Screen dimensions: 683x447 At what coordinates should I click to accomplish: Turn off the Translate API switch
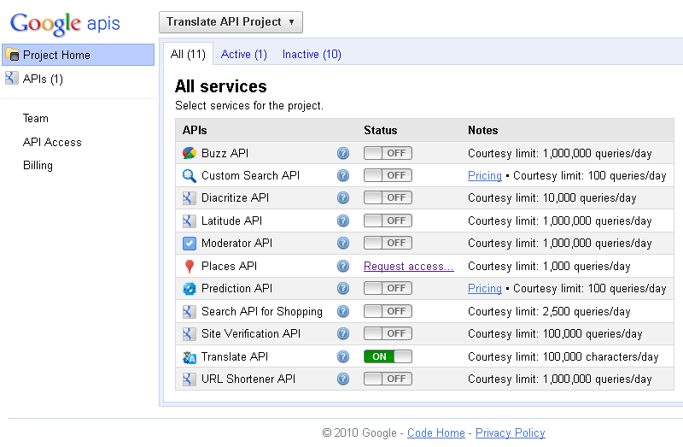click(388, 356)
